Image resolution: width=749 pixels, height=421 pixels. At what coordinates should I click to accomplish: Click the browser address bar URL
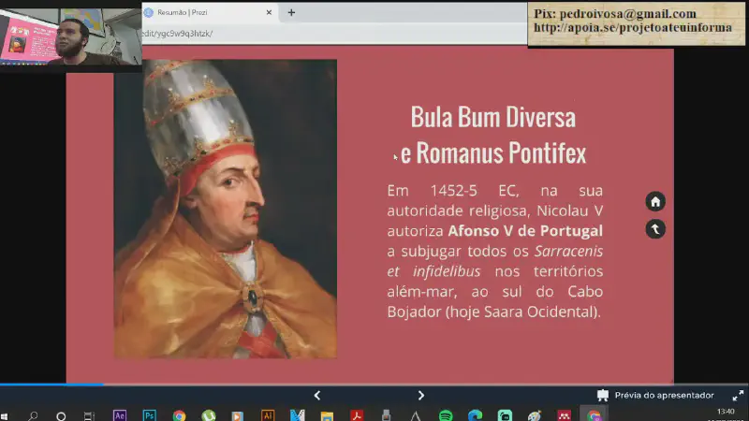point(178,34)
